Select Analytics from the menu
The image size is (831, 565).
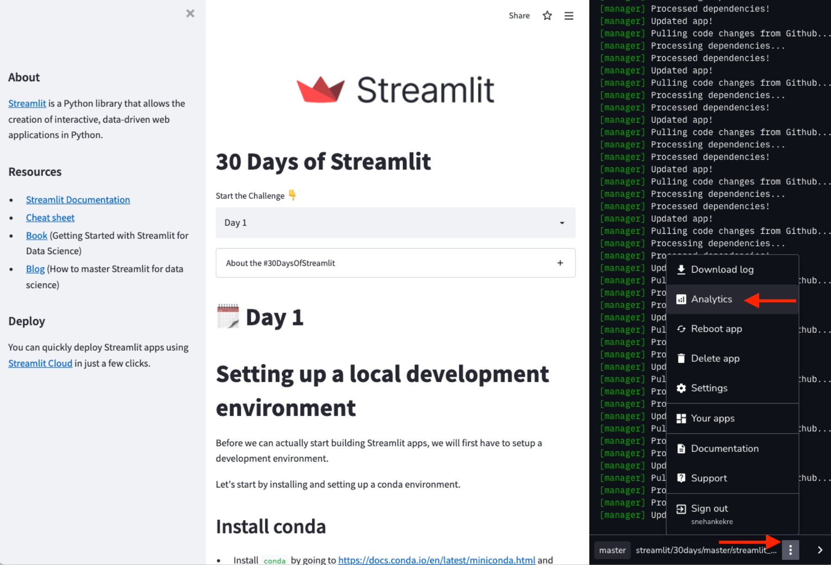tap(711, 299)
